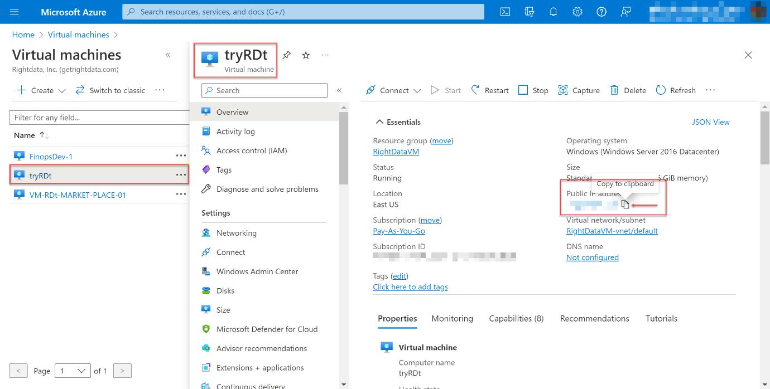Open the help icon in the top bar
770x389 pixels.
(x=601, y=12)
